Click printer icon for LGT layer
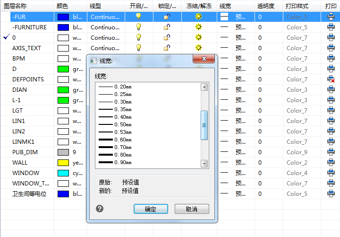Screen dimensions: 340x237 click(x=331, y=111)
